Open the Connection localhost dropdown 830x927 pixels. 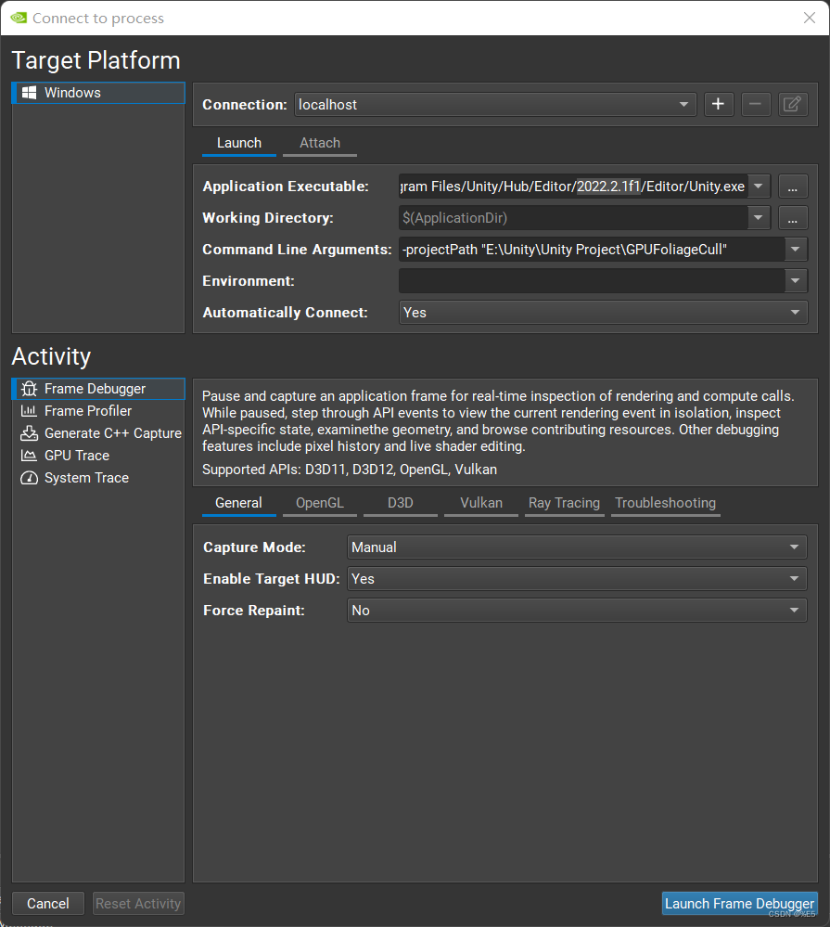(x=495, y=105)
